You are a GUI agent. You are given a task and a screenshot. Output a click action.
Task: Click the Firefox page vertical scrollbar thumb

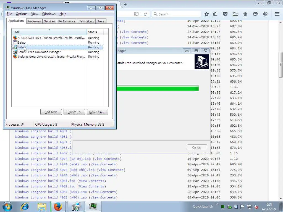pyautogui.click(x=281, y=65)
